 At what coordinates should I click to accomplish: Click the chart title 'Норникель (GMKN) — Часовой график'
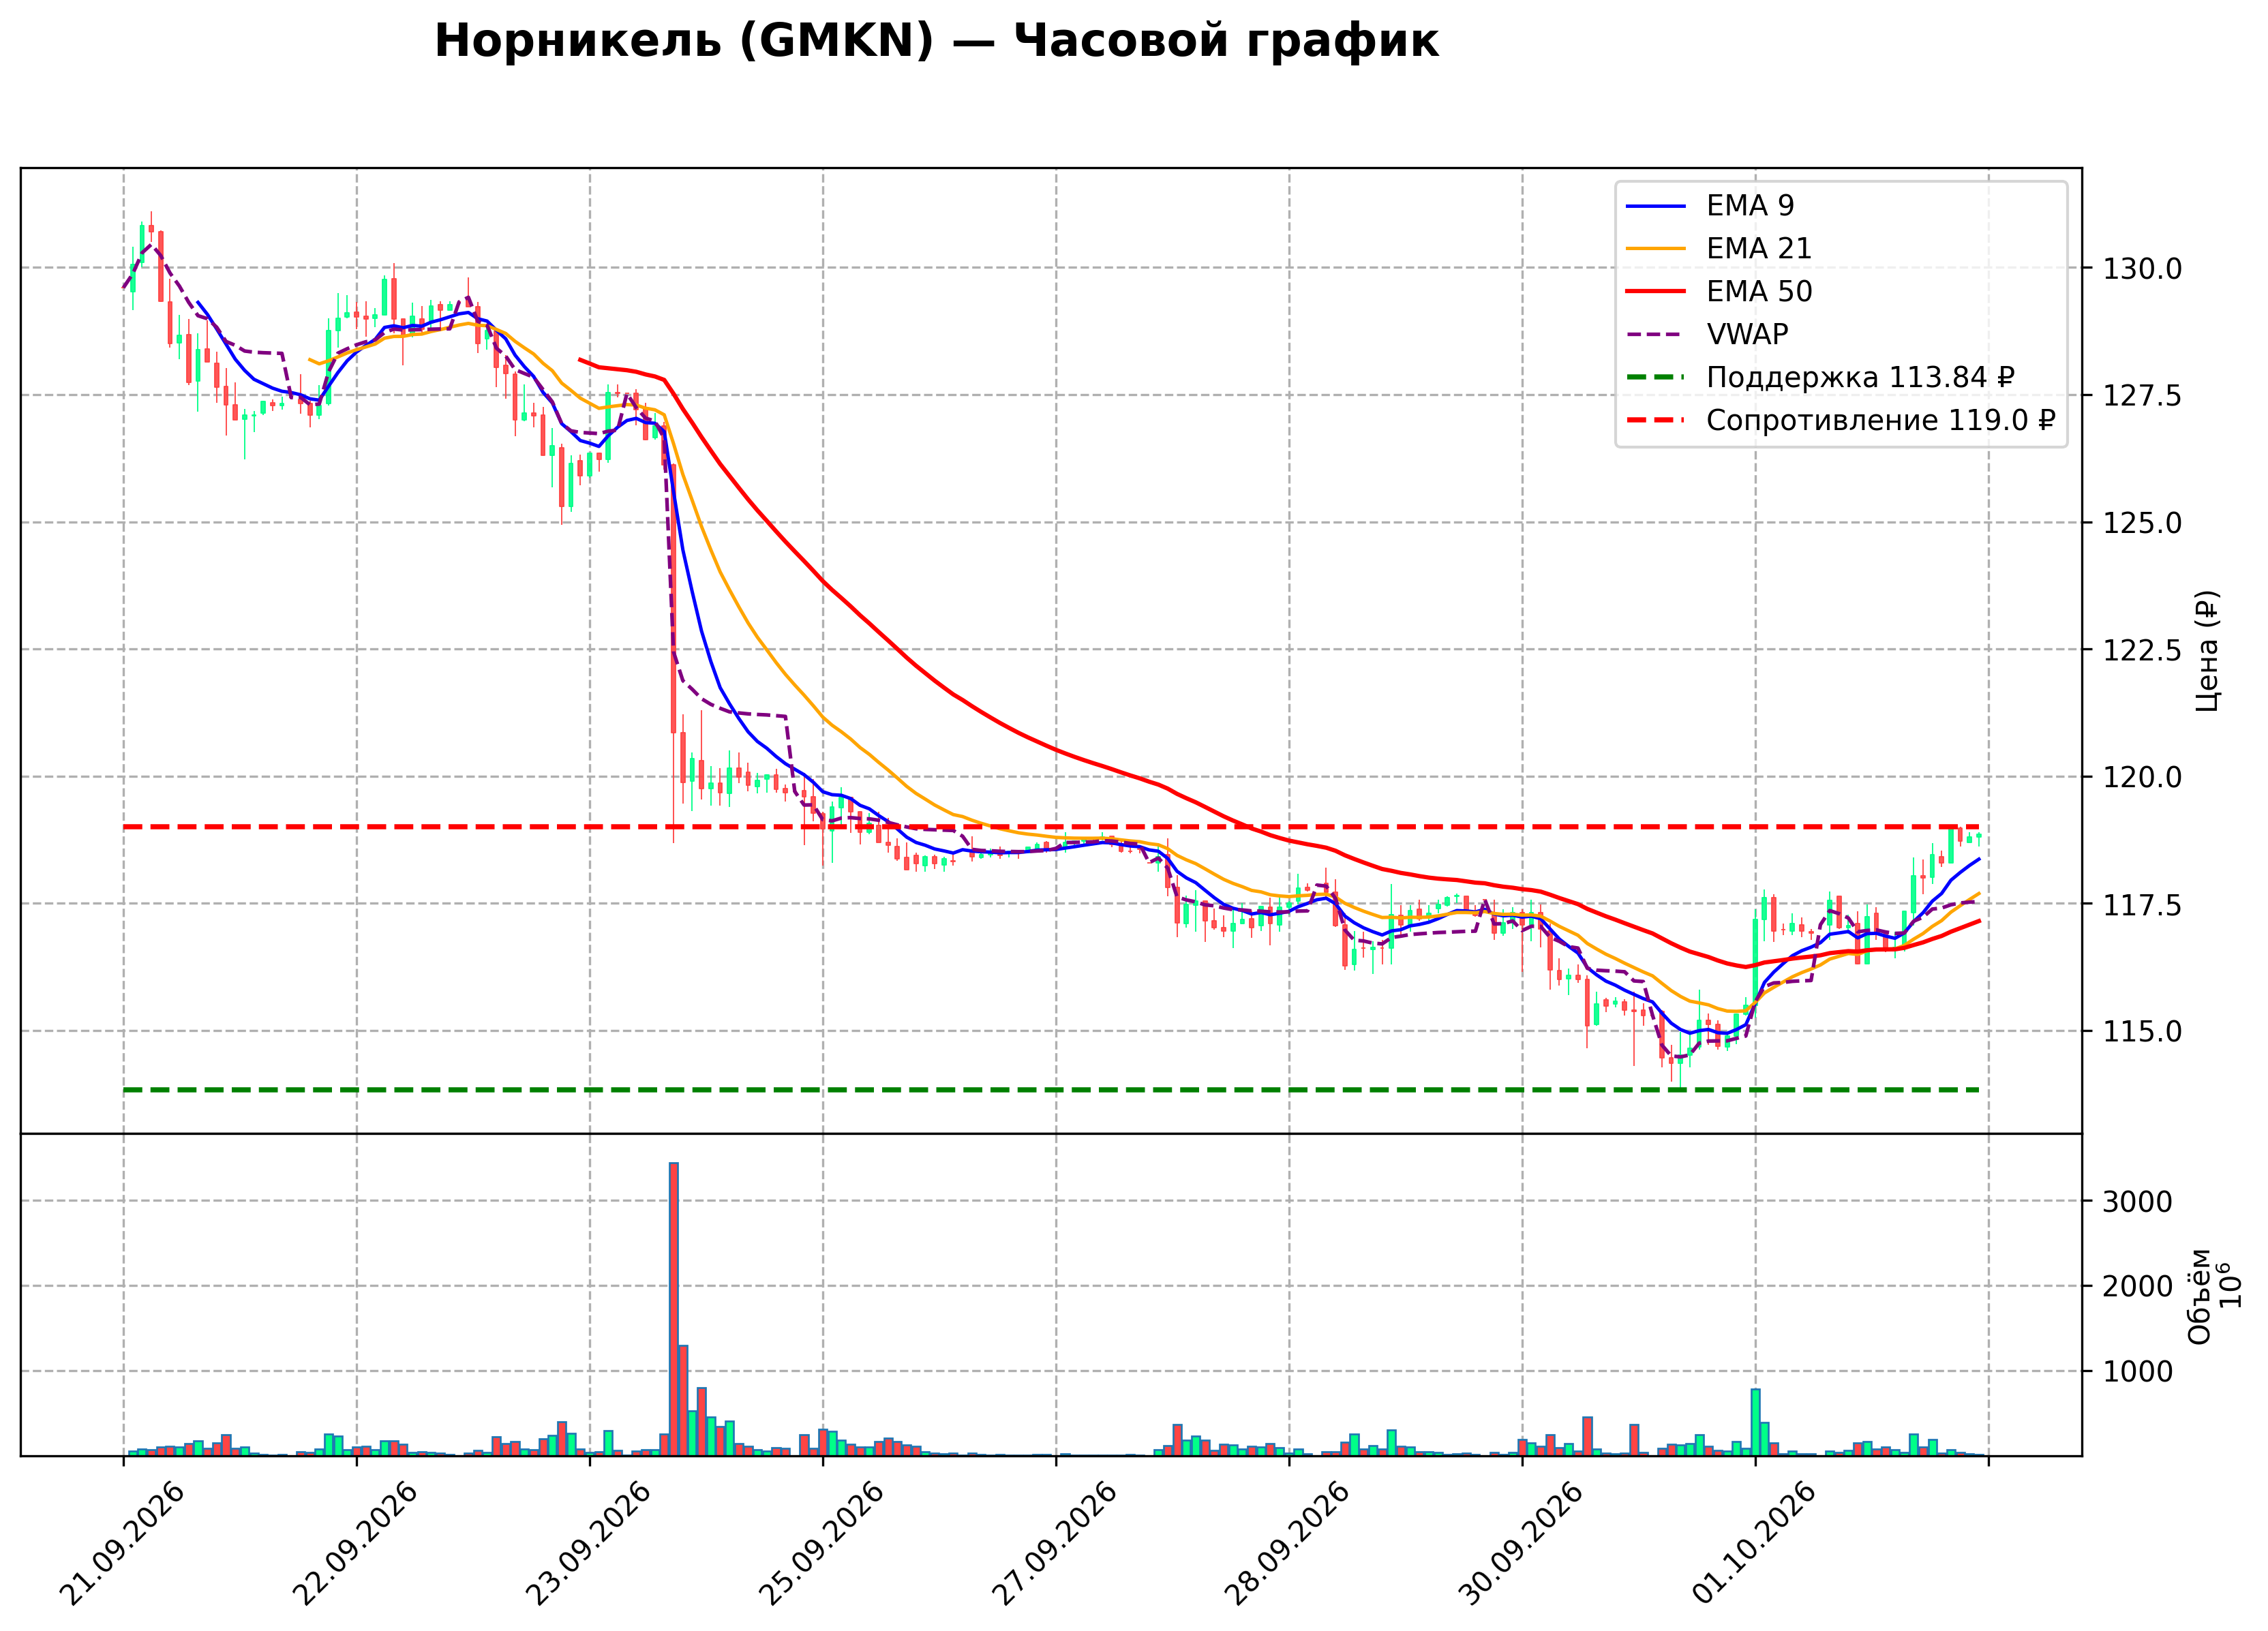point(936,42)
